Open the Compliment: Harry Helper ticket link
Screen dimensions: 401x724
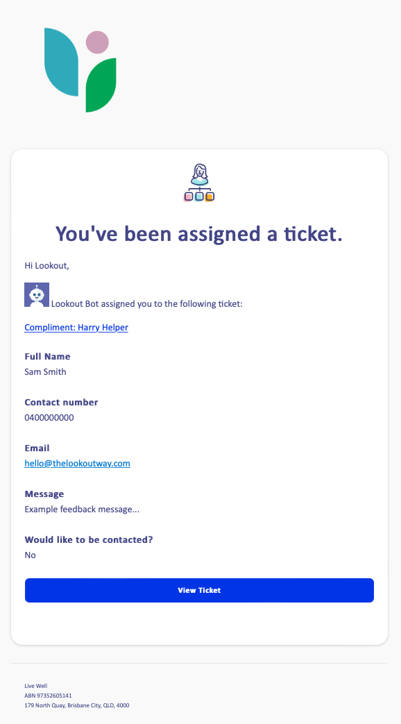[76, 328]
